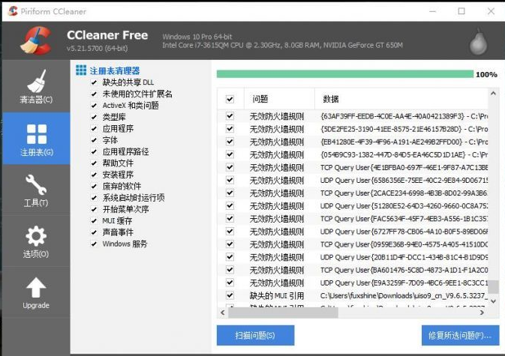The image size is (505, 356).
Task: Toggle 未使用的文件扩展名 checkbox
Action: (94, 94)
